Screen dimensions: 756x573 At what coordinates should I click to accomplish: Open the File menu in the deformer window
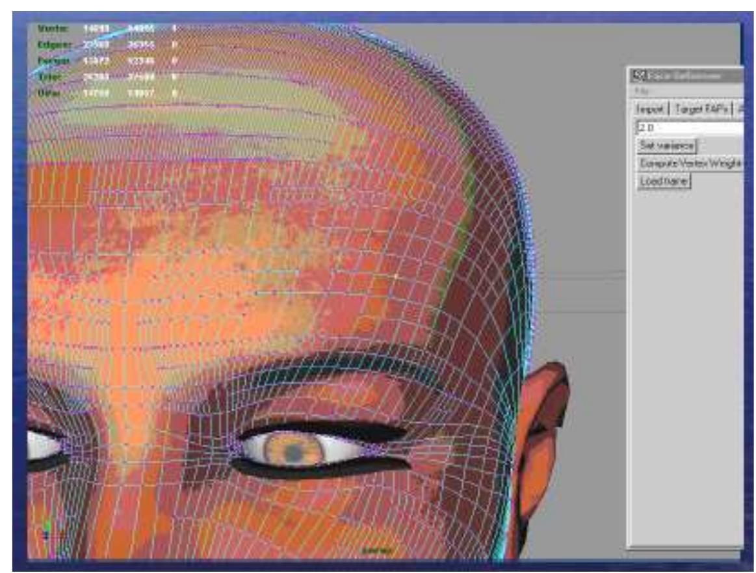(642, 91)
